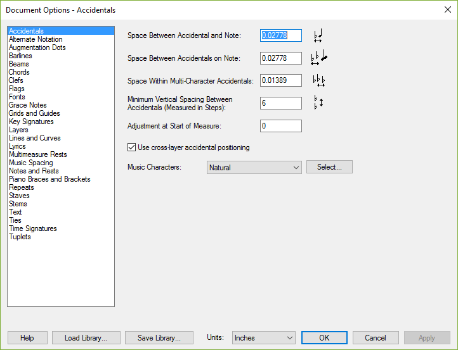Click the Space Within Multi-Character Accidentals field

pos(281,80)
